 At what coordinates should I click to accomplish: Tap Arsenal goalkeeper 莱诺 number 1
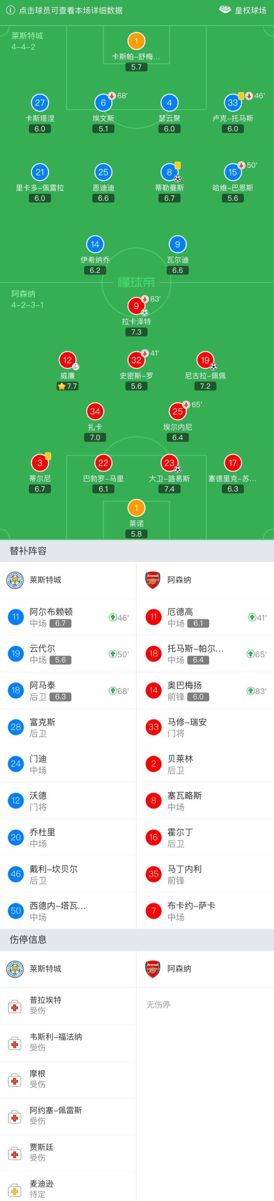click(136, 508)
